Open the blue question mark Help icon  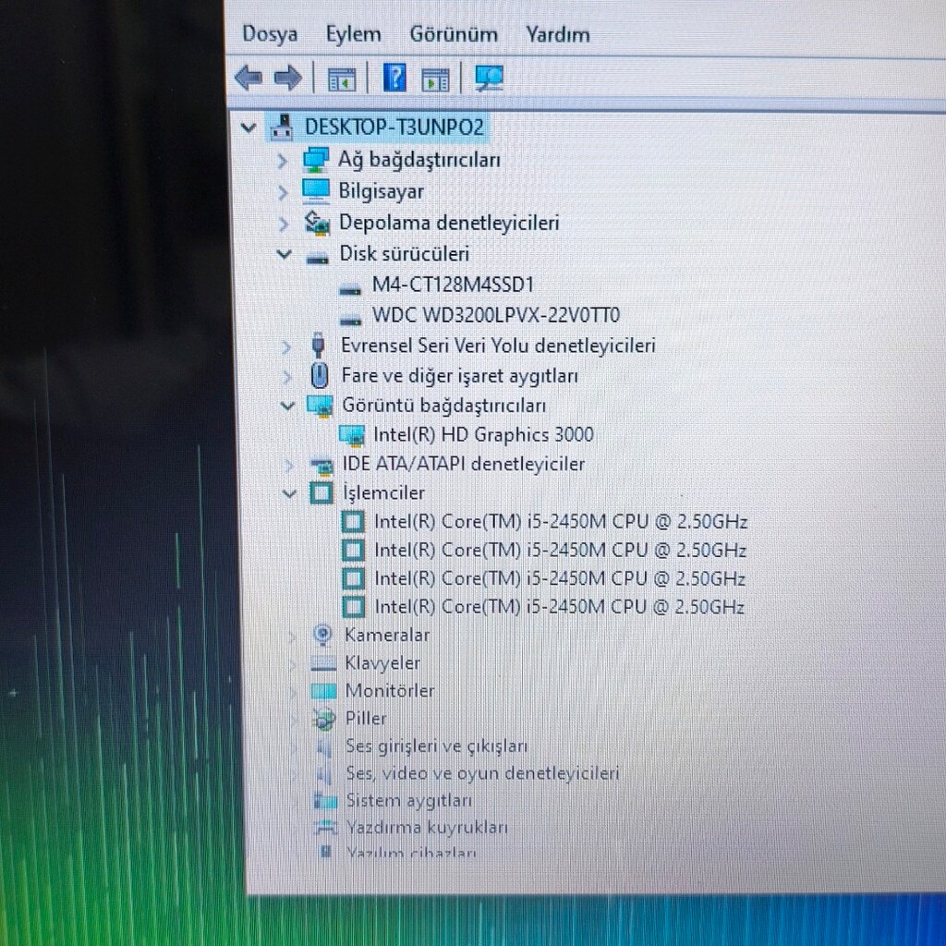(x=394, y=78)
